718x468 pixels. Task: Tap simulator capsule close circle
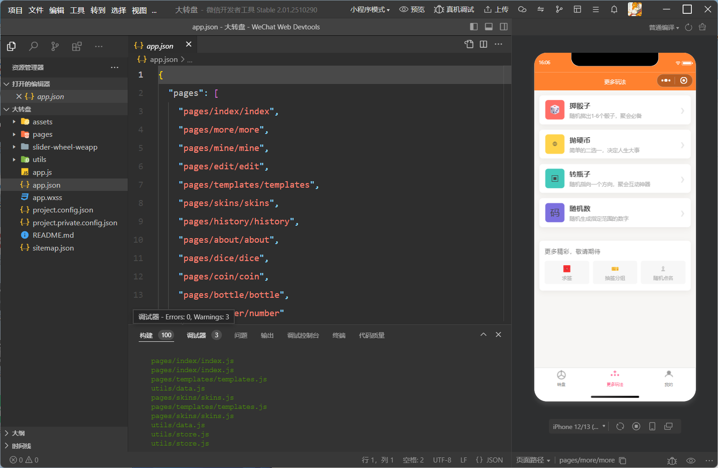click(x=684, y=81)
